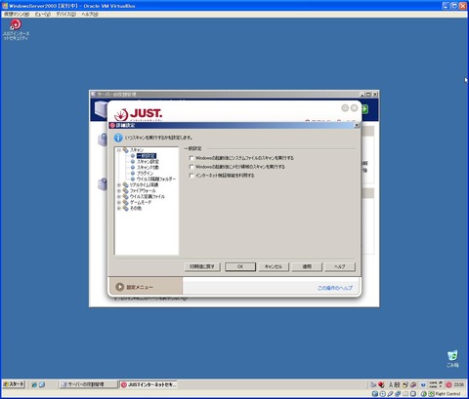The height and width of the screenshot is (399, 469).
Task: Select the スキャン parent tree item
Action: pyautogui.click(x=137, y=150)
